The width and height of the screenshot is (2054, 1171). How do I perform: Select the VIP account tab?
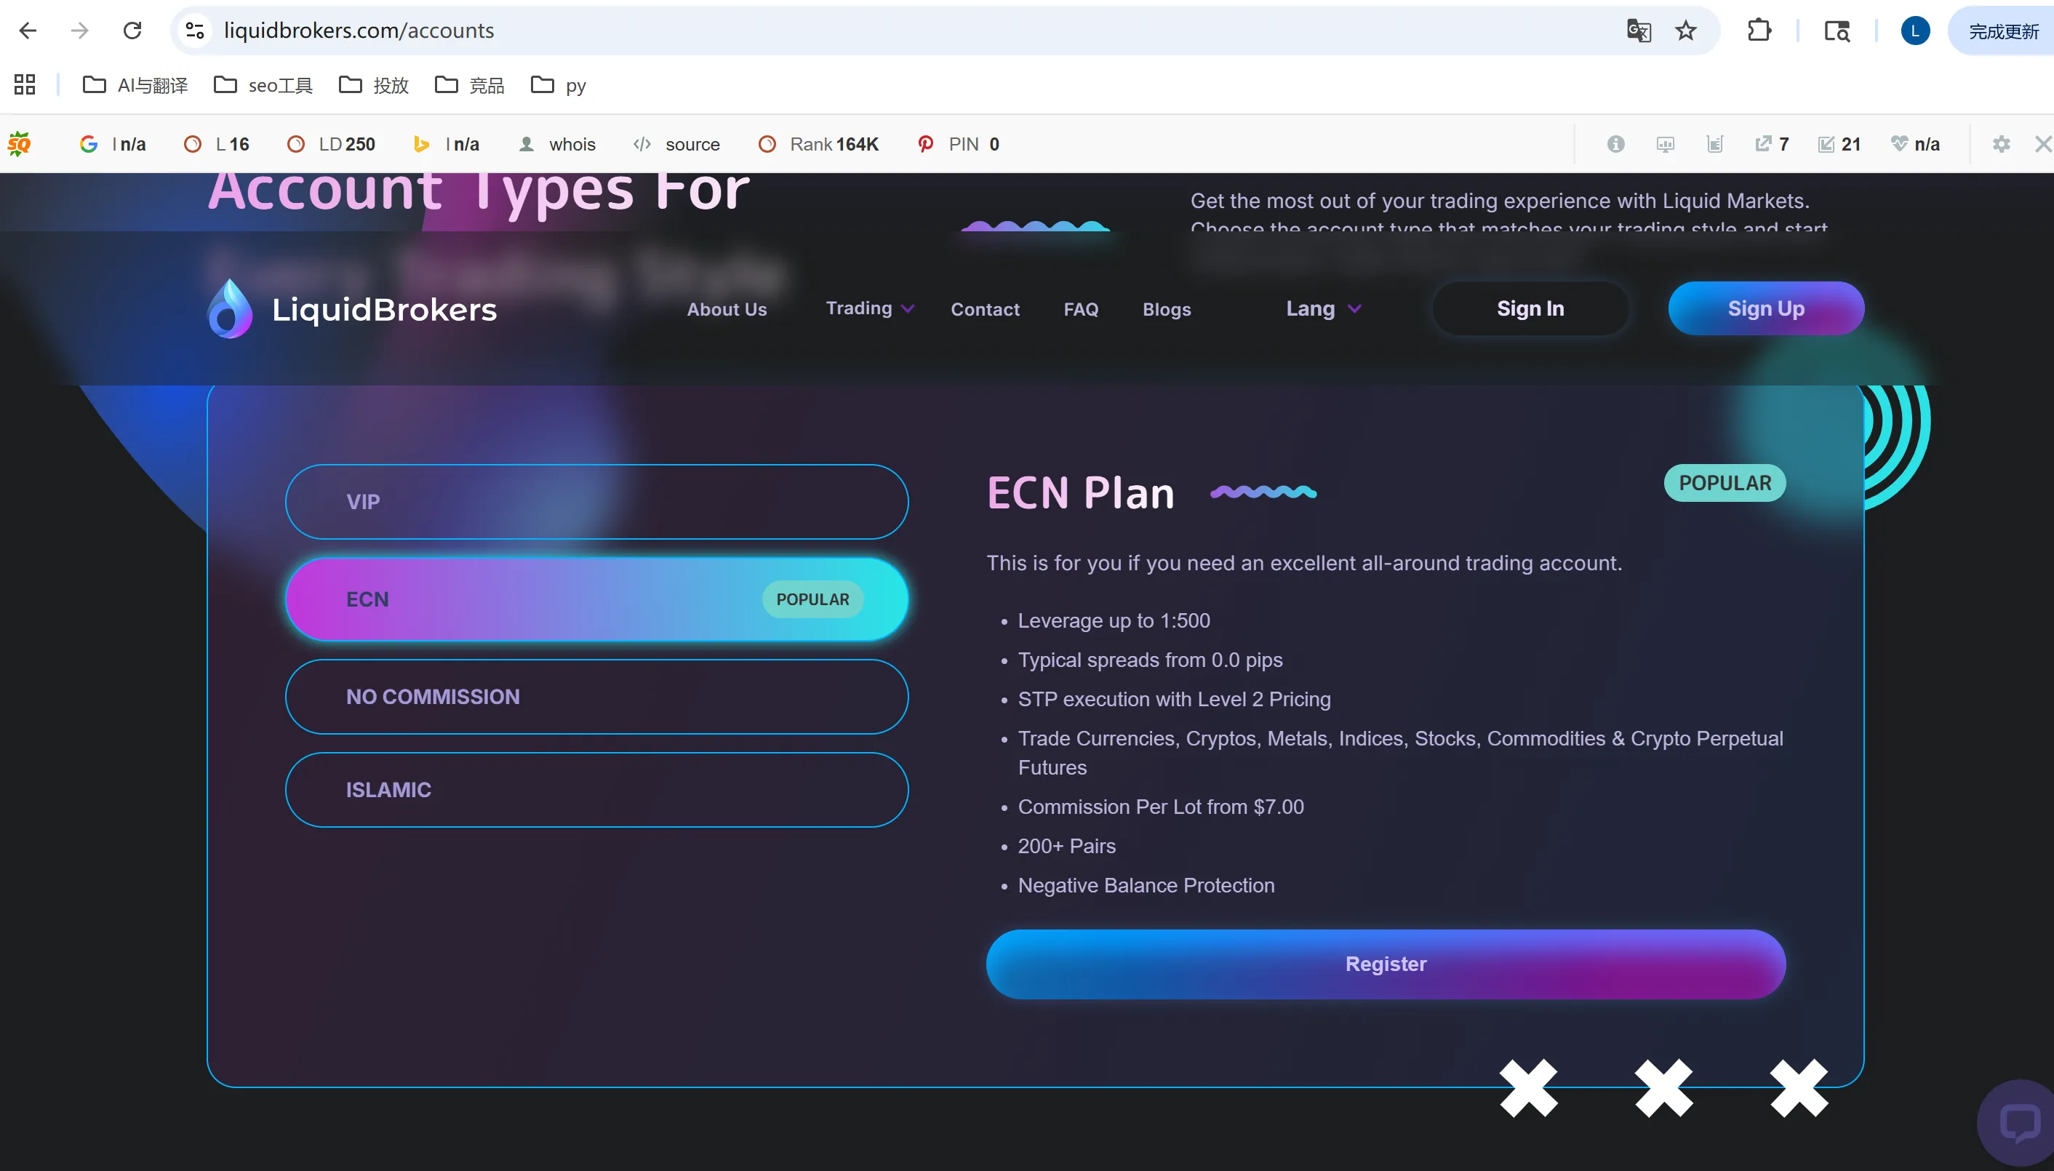(596, 502)
